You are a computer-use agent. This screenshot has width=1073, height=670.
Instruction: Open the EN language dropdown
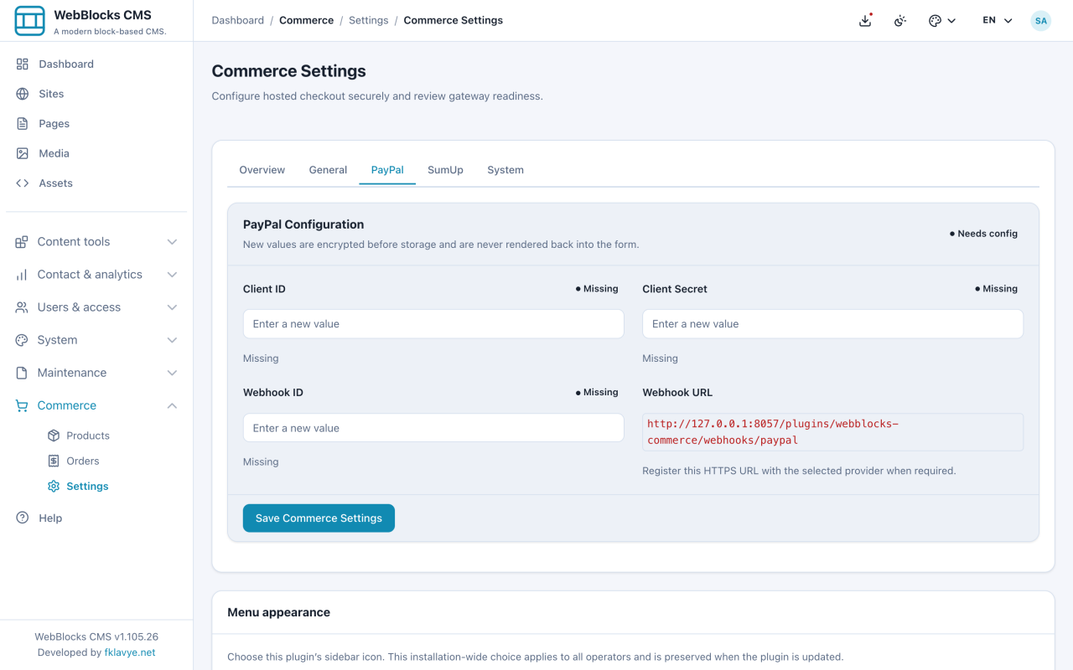coord(998,20)
